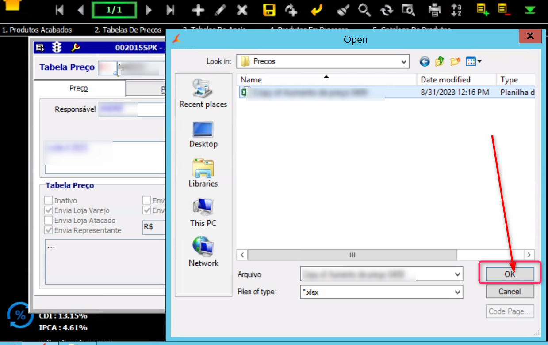Save using the yellow floppy disk icon

(269, 10)
